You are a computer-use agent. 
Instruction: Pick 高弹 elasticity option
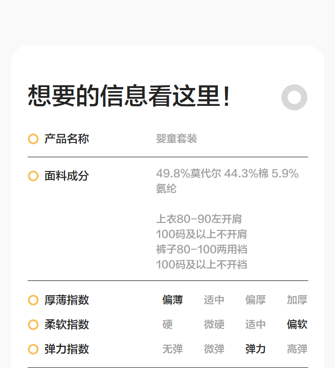[297, 349]
